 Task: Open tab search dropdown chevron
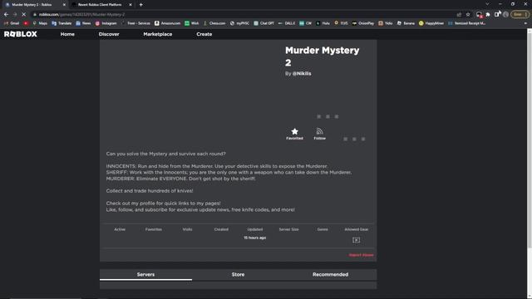click(487, 4)
